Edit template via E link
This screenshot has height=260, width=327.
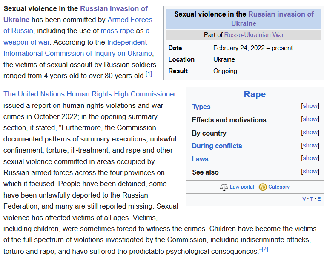319,199
